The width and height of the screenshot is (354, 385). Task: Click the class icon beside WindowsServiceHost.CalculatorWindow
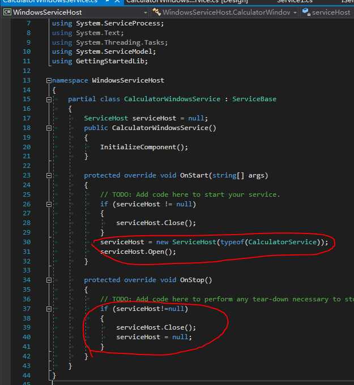coord(156,12)
